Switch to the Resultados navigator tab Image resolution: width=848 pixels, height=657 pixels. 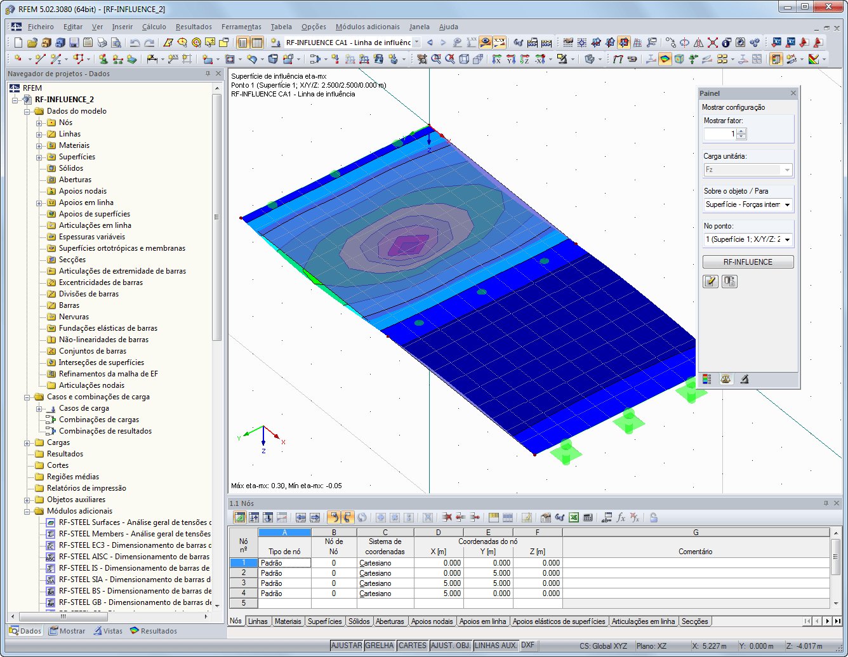[x=153, y=631]
